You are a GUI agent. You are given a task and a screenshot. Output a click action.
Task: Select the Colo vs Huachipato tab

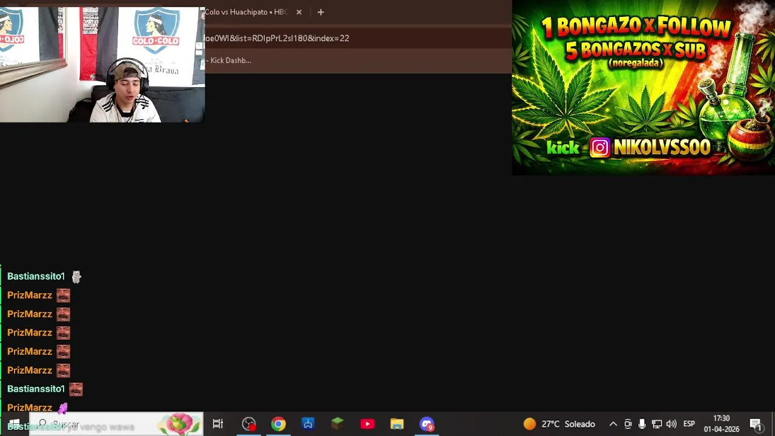coord(246,12)
